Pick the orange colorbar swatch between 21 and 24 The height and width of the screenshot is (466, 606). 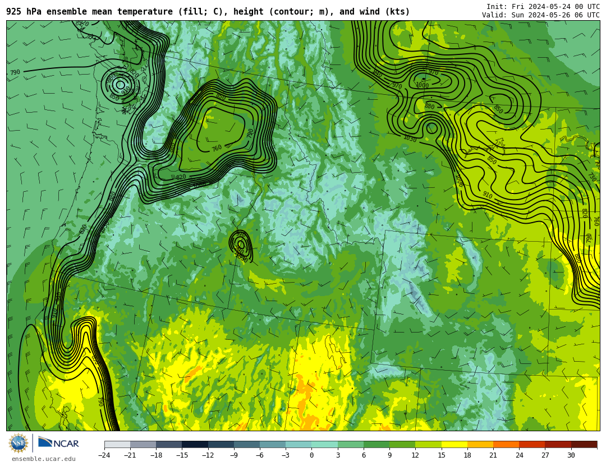point(506,444)
